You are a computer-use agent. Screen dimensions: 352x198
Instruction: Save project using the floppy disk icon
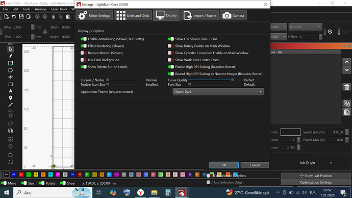pyautogui.click(x=21, y=17)
